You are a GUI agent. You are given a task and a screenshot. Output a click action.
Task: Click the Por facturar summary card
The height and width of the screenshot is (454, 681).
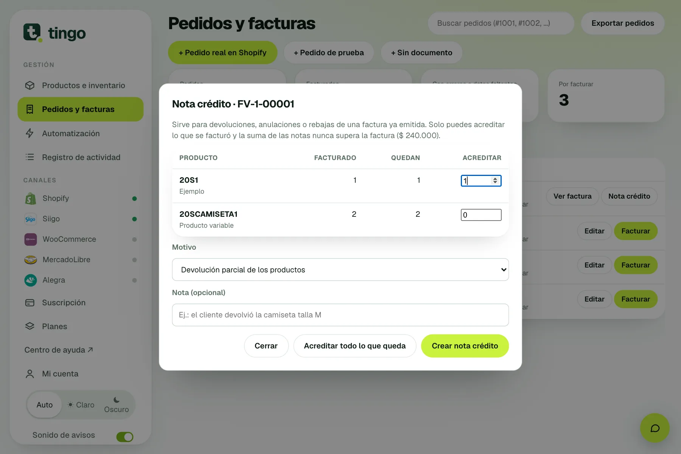pos(606,95)
